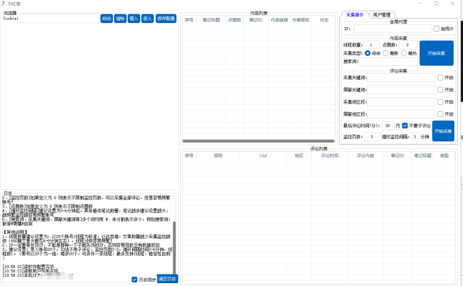Screen dimensions: 463x286
Task: Focus the 屏蔽地区段 input field
Action: coord(401,114)
